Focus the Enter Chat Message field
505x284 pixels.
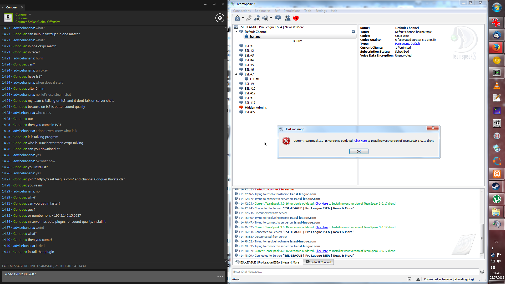click(x=355, y=272)
